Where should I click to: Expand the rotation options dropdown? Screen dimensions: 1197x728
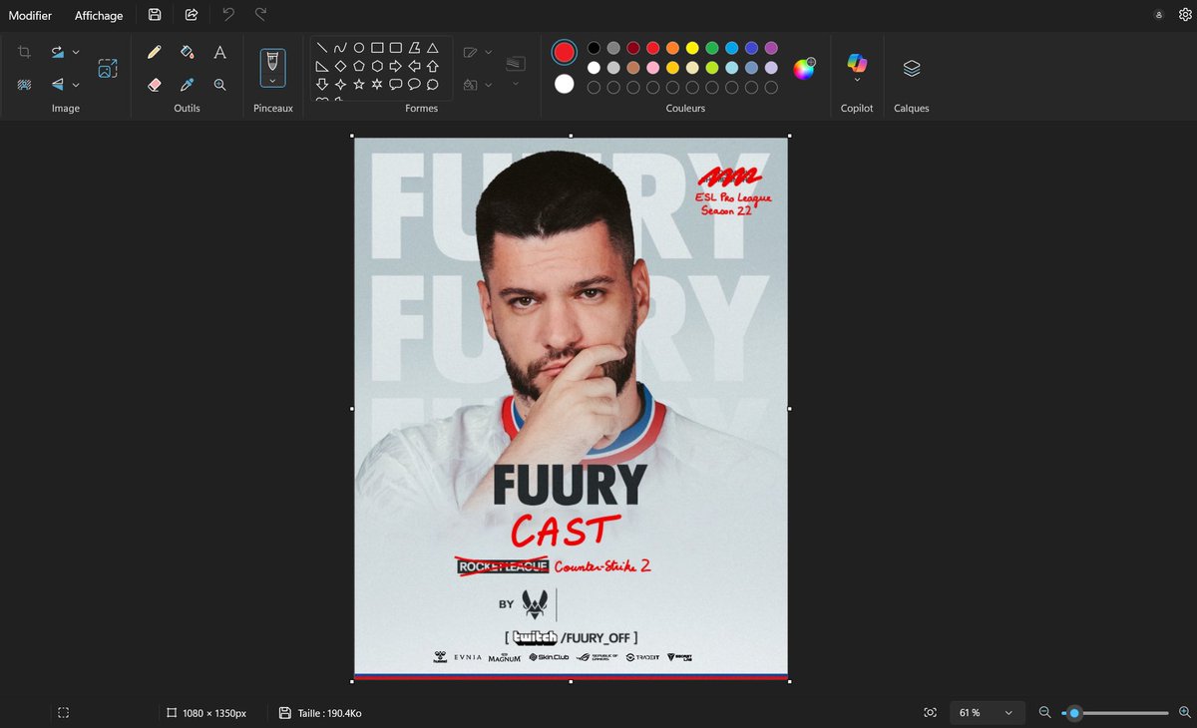point(75,51)
